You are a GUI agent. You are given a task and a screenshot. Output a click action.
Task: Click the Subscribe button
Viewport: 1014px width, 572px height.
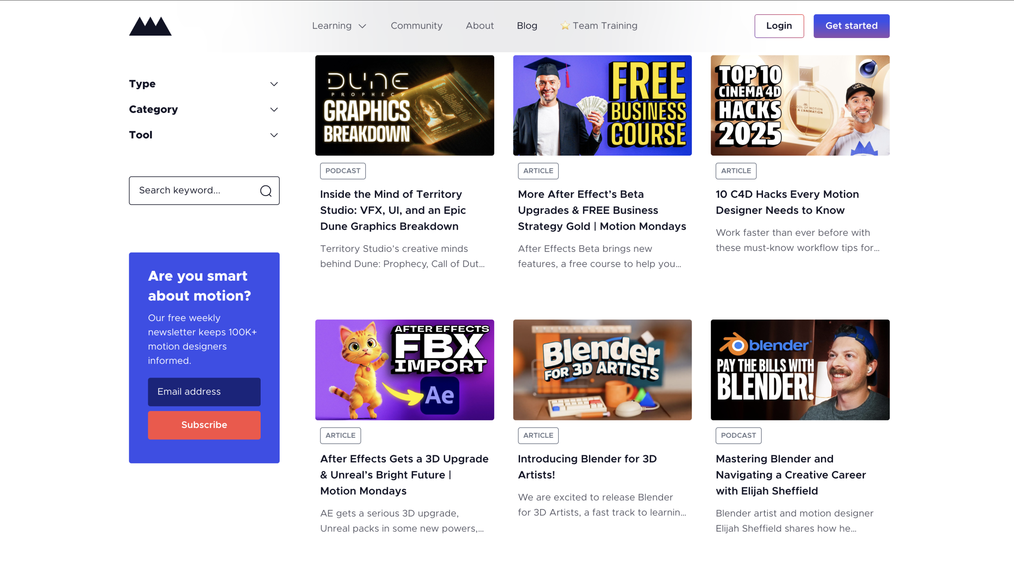click(204, 425)
